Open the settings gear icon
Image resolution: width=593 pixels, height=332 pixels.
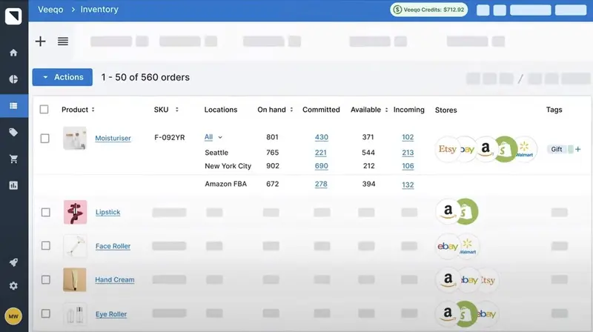(x=13, y=286)
